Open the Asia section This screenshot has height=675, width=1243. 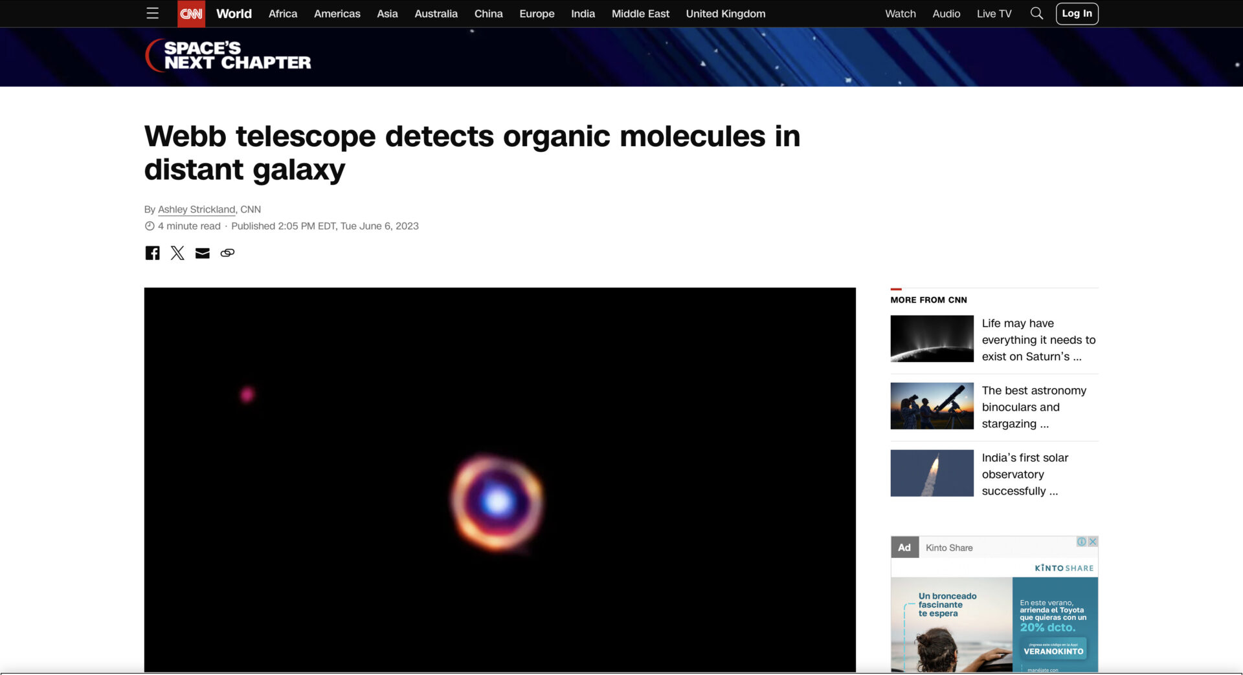click(x=387, y=14)
